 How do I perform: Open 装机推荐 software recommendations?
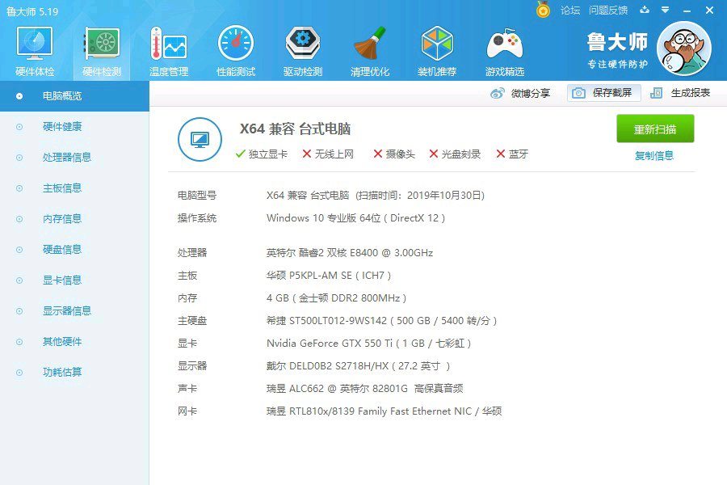437,51
